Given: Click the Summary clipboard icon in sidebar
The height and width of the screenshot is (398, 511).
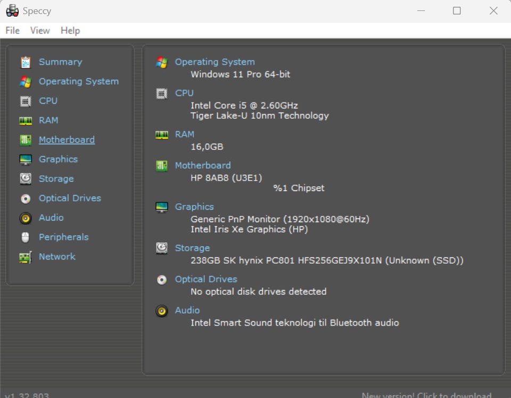Looking at the screenshot, I should click(x=26, y=62).
